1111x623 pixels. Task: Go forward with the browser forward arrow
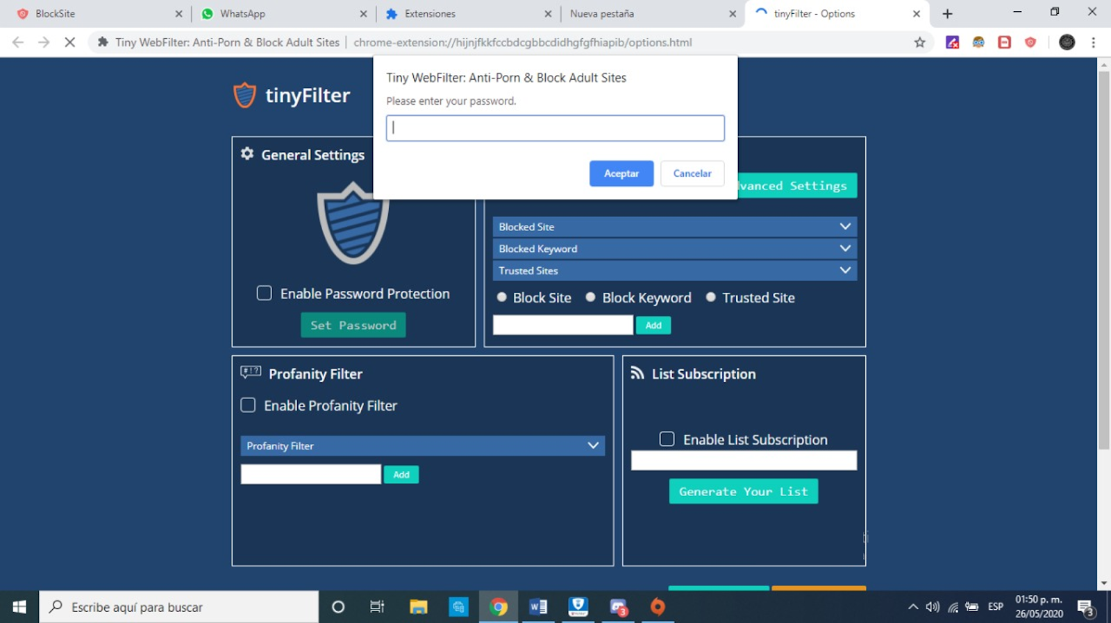click(x=44, y=42)
